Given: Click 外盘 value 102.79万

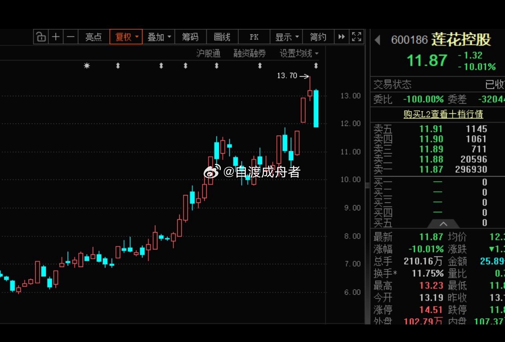Looking at the screenshot, I should pos(424,321).
